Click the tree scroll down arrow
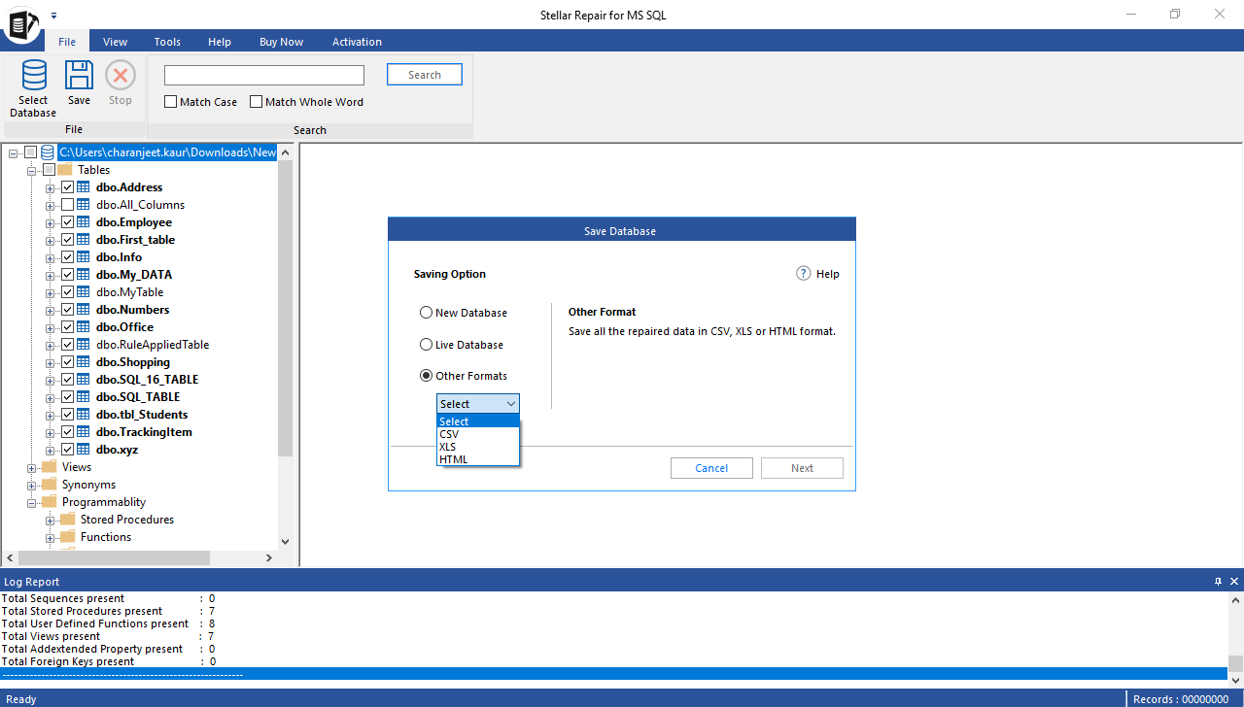 (285, 542)
